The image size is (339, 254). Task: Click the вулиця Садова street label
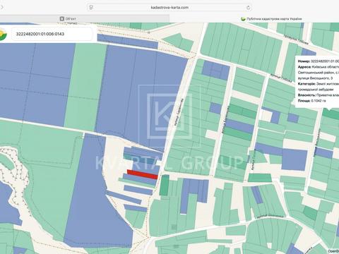[179, 111]
